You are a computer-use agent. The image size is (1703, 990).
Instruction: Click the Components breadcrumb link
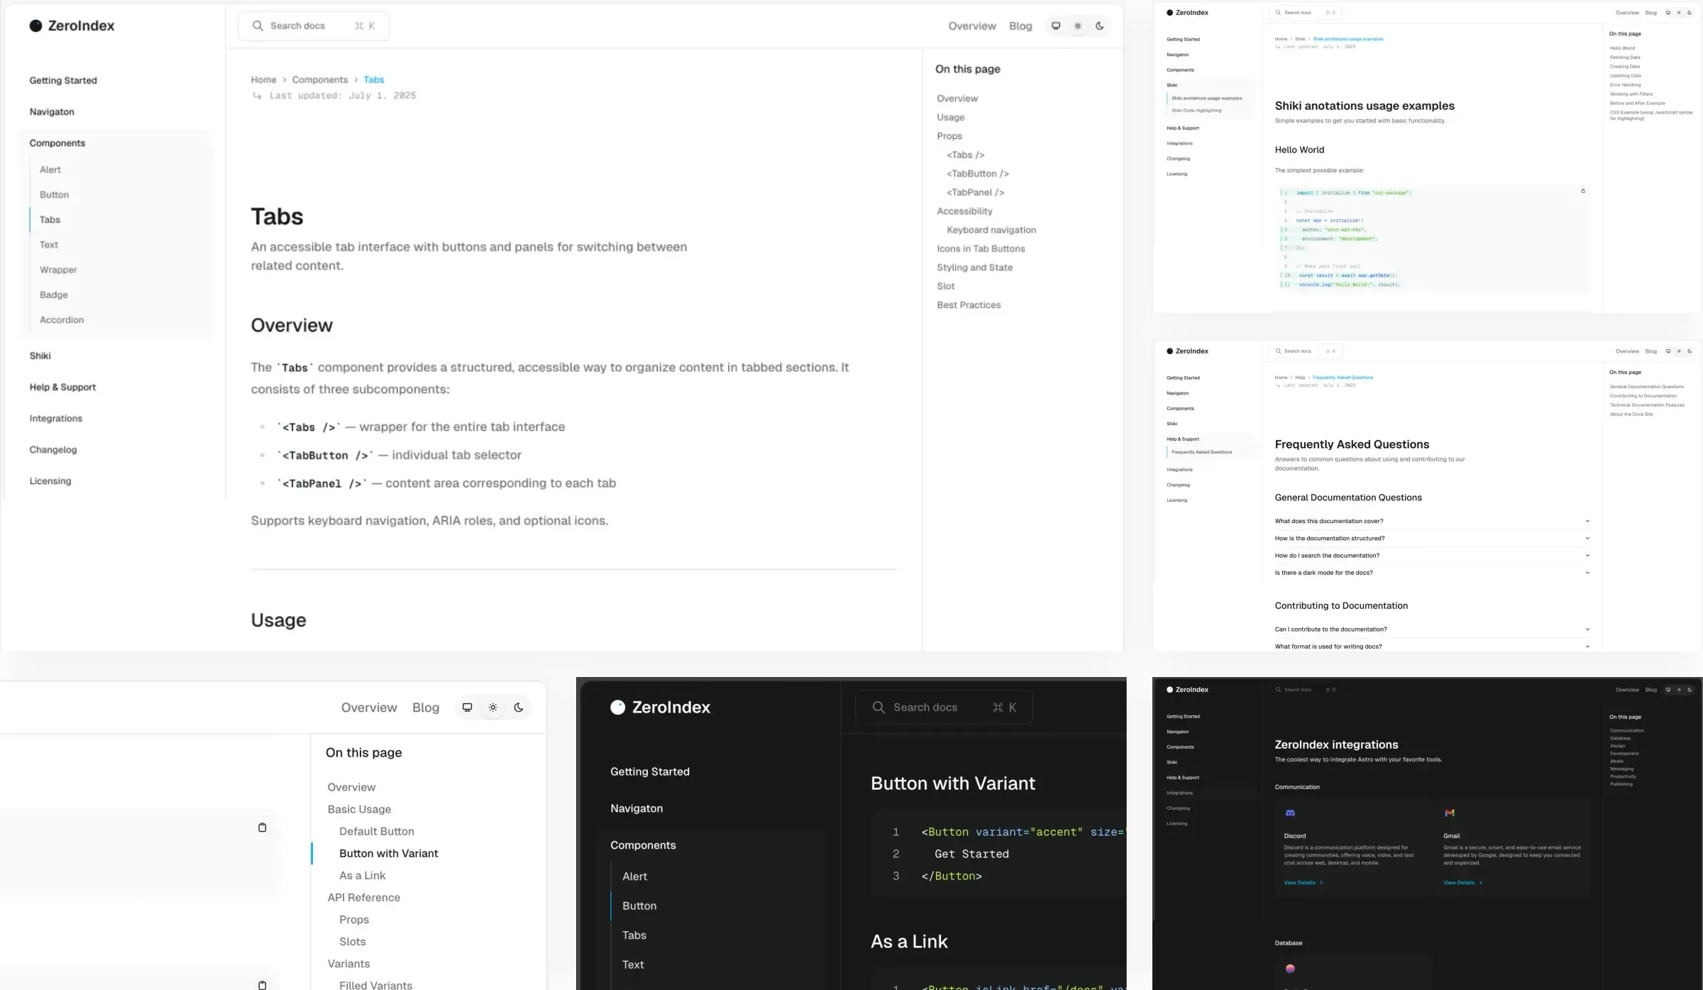coord(320,79)
